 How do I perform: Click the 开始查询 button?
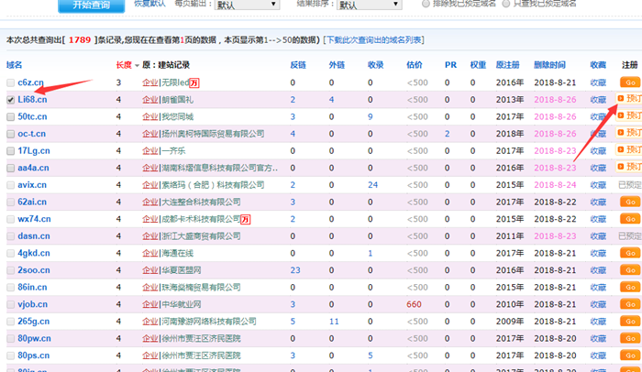(x=90, y=5)
